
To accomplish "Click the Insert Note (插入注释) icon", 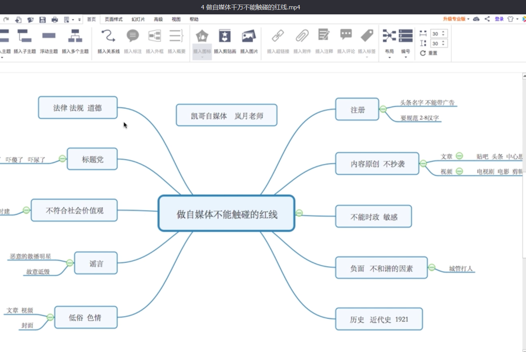I will (x=324, y=35).
